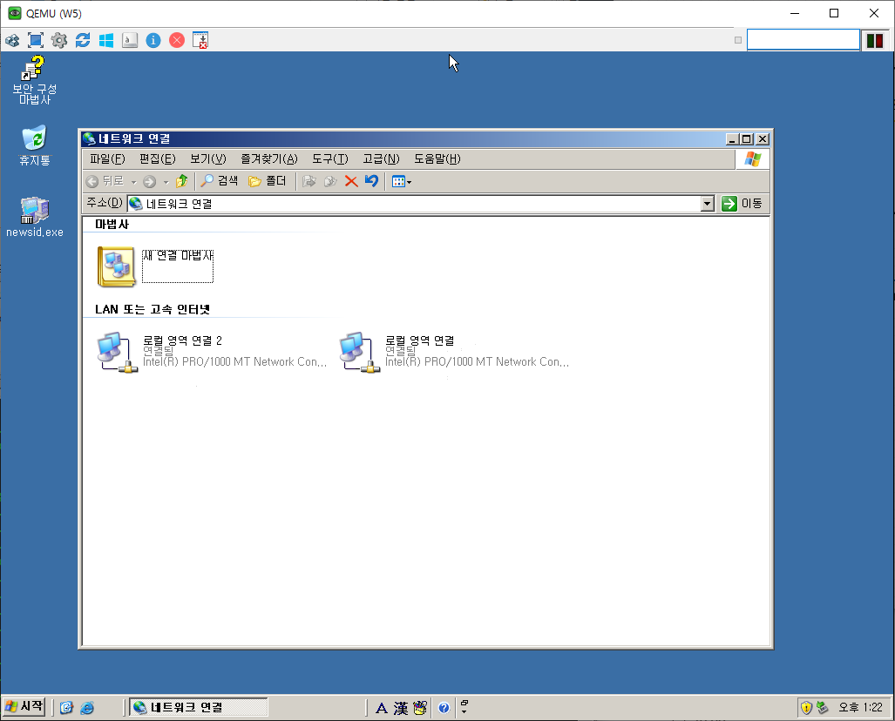Launch Internet Explorer from quick launch
The image size is (895, 721).
click(87, 708)
